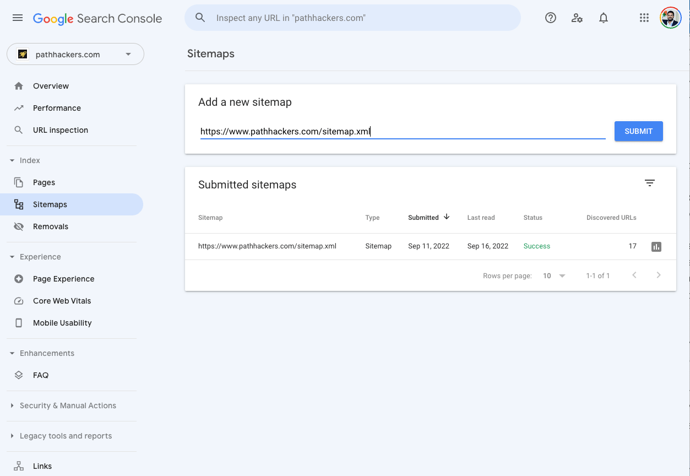Screen dimensions: 690x476
Task: Click the pathhackers.com property favicon
Action: click(23, 54)
